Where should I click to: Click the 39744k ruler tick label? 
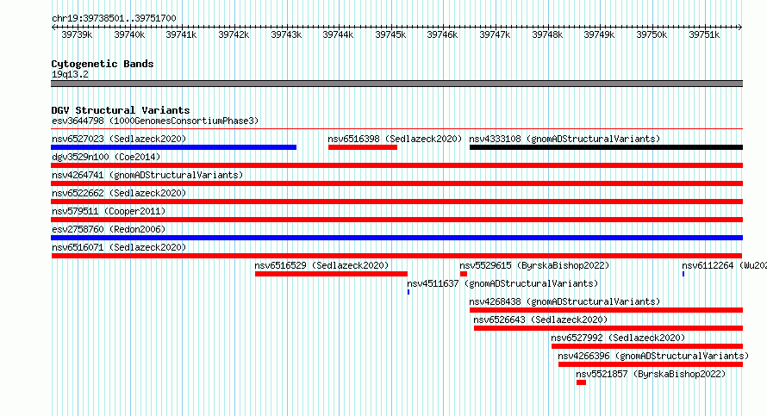[338, 34]
